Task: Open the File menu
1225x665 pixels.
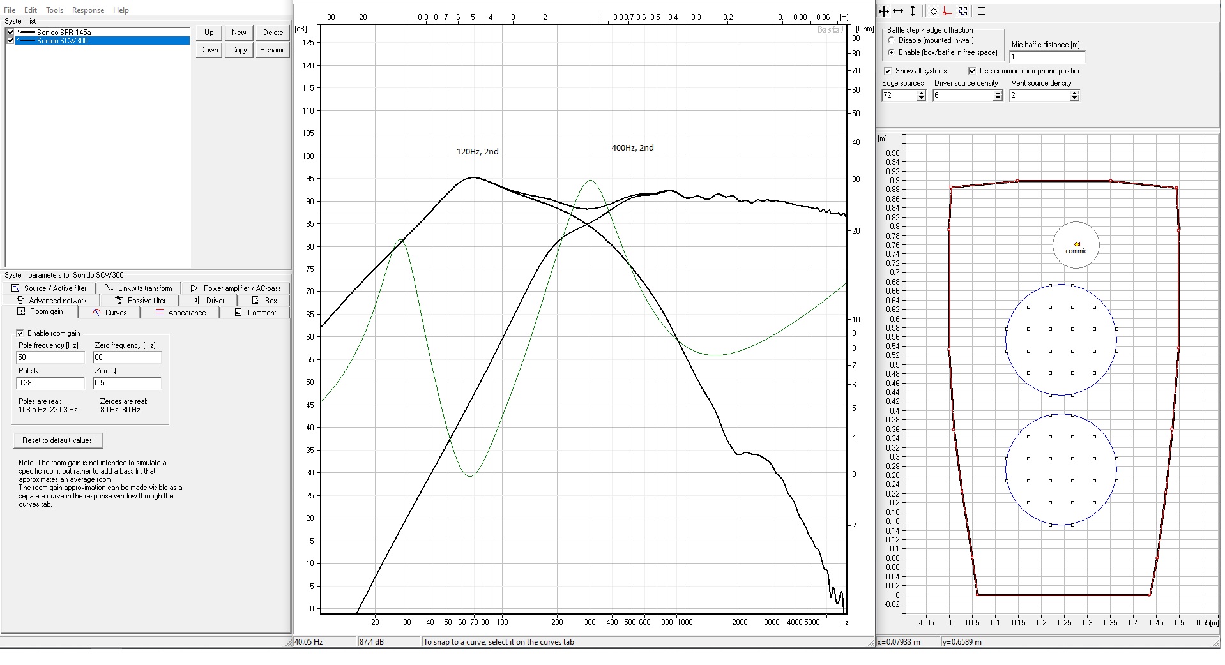Action: tap(10, 10)
